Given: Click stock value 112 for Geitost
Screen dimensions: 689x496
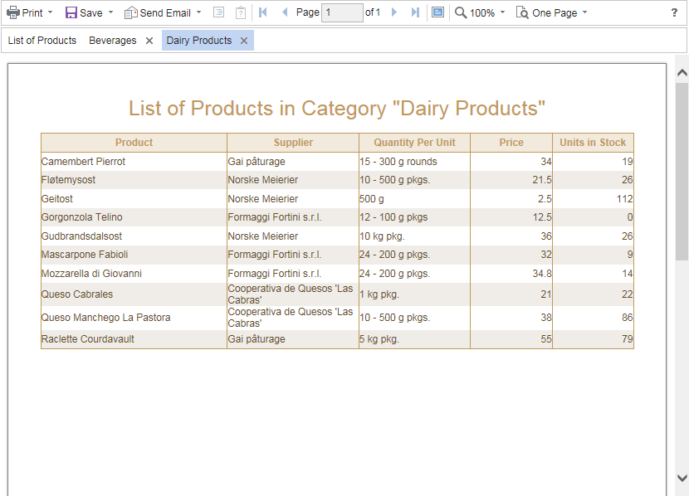Looking at the screenshot, I should click(593, 199).
